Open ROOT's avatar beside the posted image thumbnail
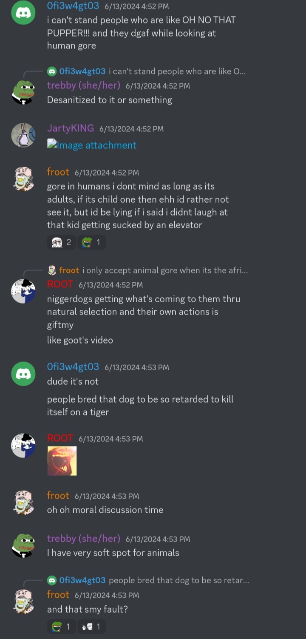This screenshot has height=639, width=306. coord(23,445)
